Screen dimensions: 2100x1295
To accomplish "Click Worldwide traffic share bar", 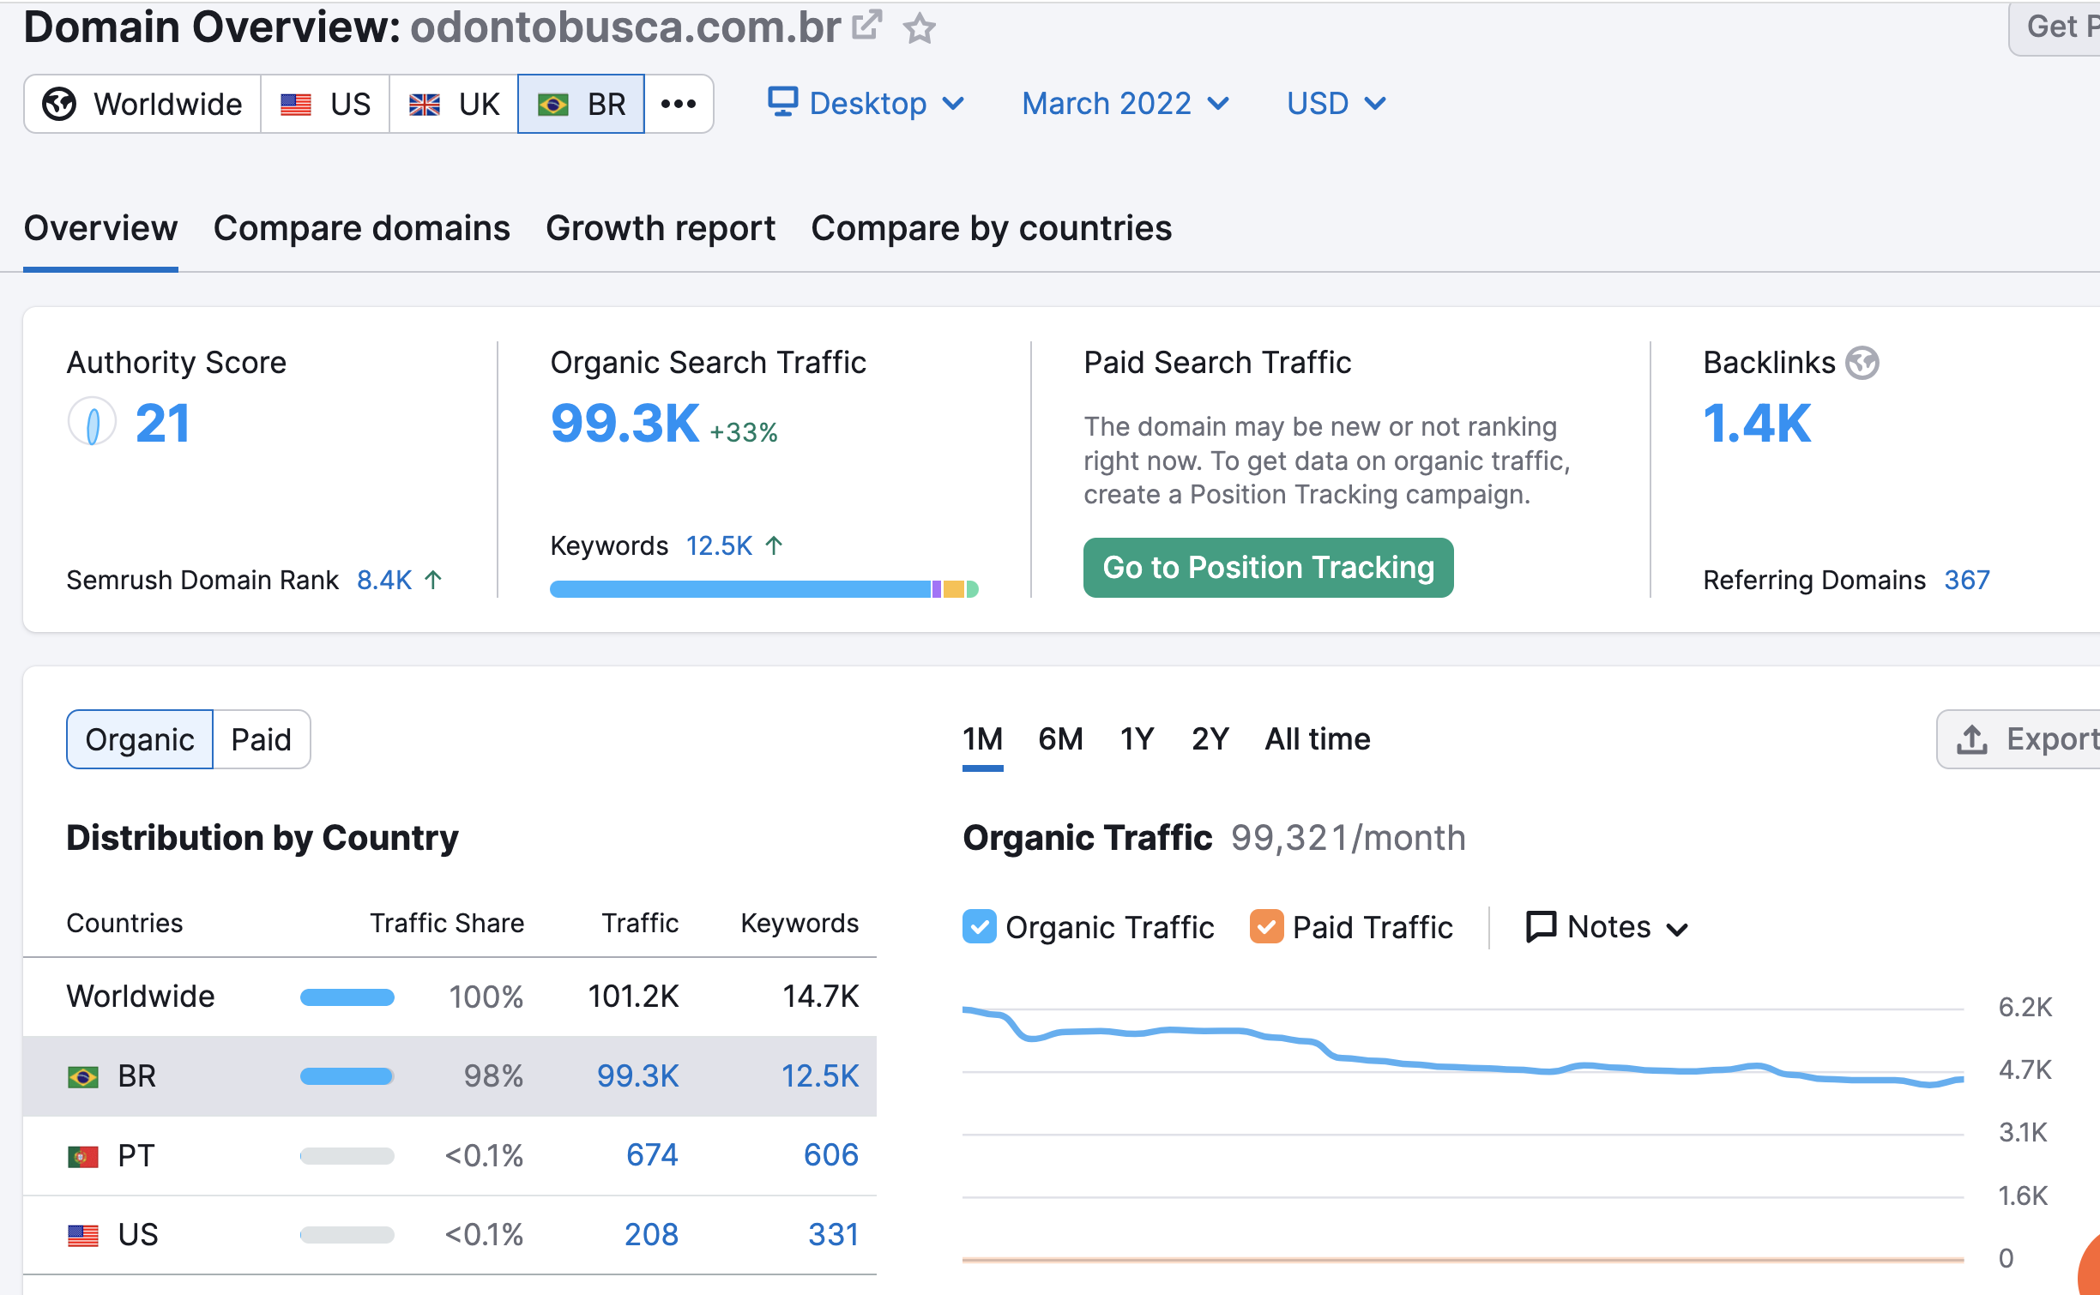I will click(x=347, y=997).
